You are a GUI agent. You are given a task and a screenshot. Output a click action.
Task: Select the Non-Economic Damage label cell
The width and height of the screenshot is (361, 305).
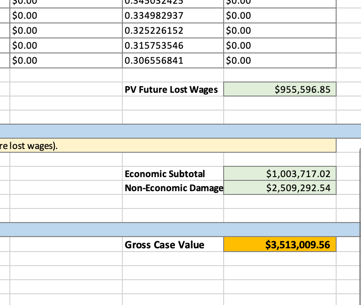pyautogui.click(x=173, y=188)
